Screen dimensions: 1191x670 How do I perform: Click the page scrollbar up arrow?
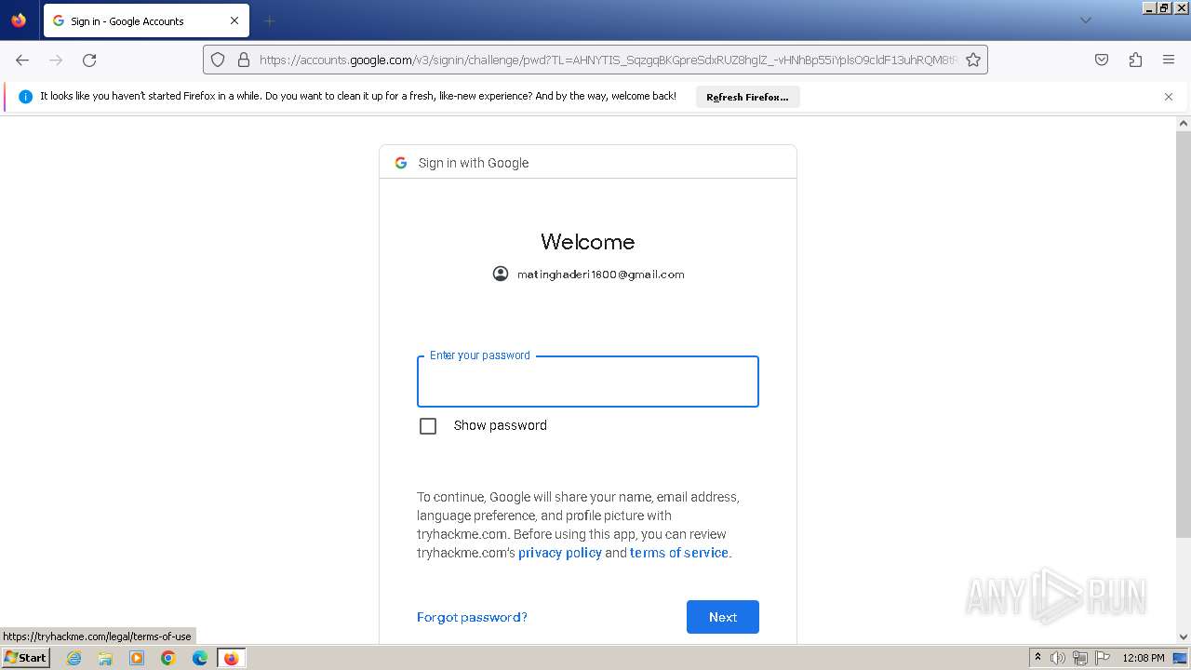1184,124
